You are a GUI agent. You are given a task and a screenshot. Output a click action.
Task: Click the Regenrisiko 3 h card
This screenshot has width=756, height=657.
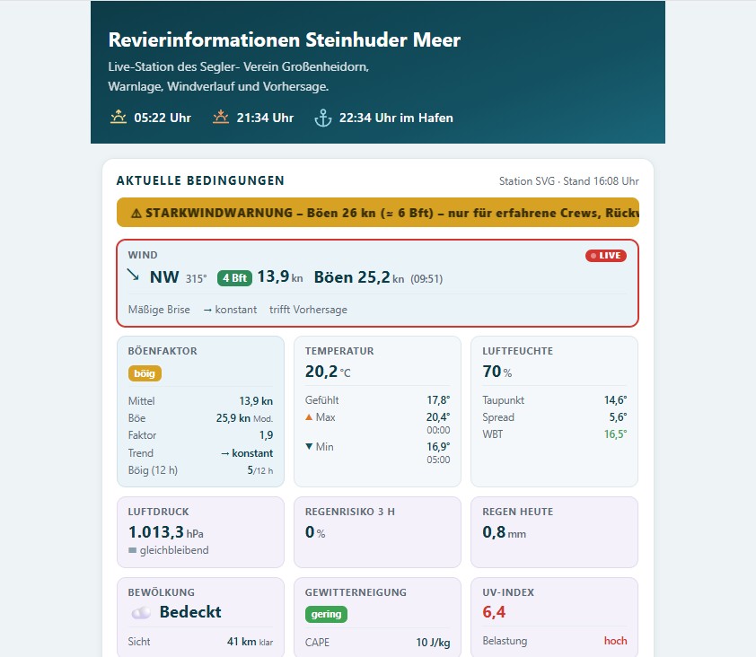(377, 532)
